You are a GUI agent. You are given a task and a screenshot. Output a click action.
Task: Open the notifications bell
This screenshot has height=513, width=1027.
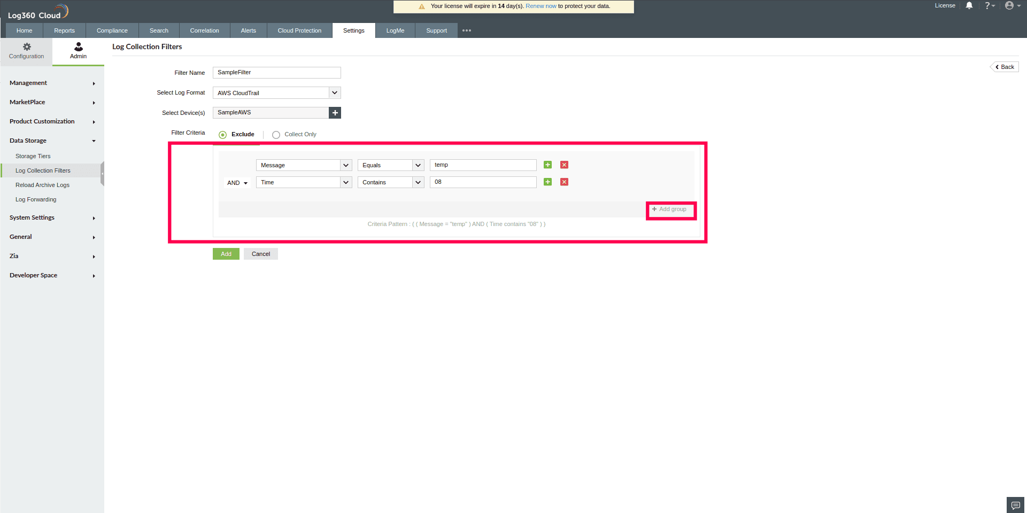click(x=969, y=5)
